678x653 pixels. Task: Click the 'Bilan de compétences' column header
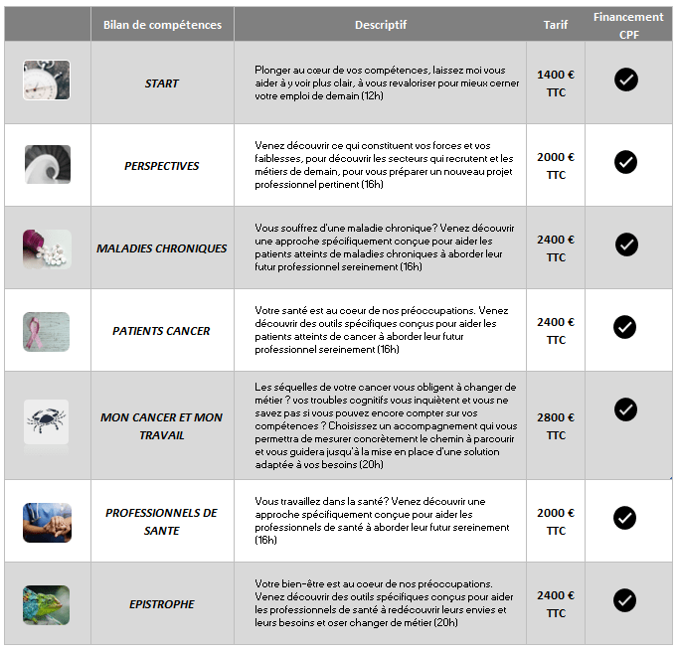[163, 25]
